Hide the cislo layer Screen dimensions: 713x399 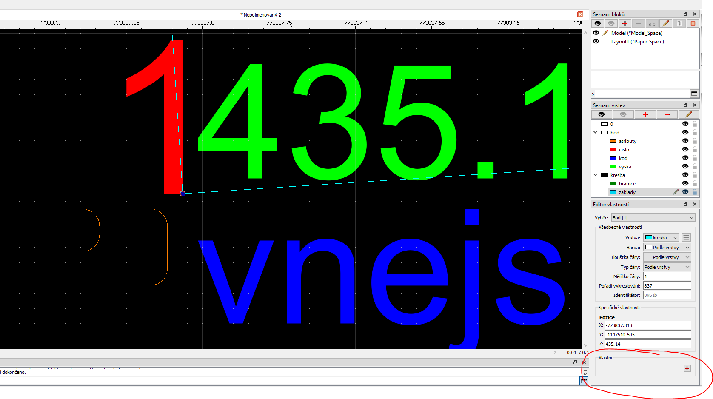click(x=685, y=150)
